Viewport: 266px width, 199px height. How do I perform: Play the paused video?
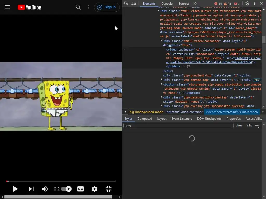coord(15,189)
